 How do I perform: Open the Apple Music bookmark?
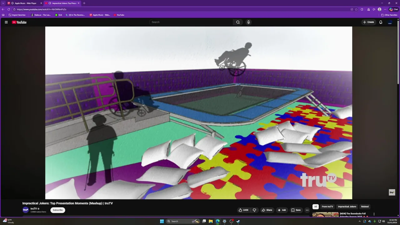100,15
